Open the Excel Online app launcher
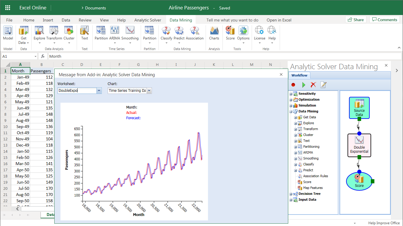The image size is (403, 226). click(x=8, y=8)
